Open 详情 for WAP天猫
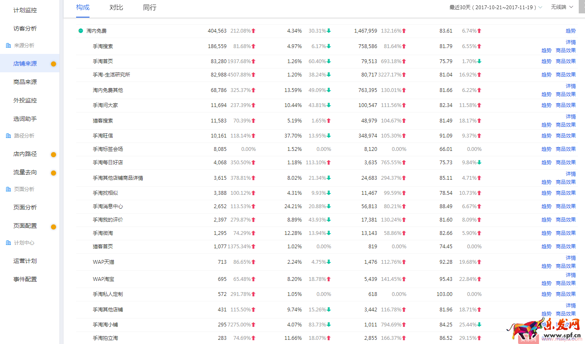 click(x=570, y=258)
